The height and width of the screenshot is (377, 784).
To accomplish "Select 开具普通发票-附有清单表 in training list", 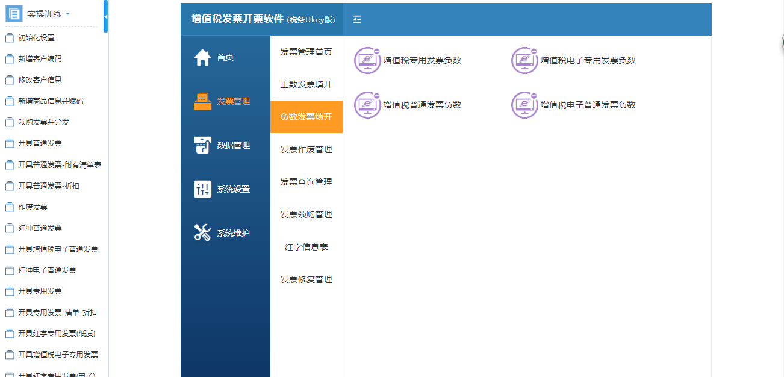I will click(60, 165).
